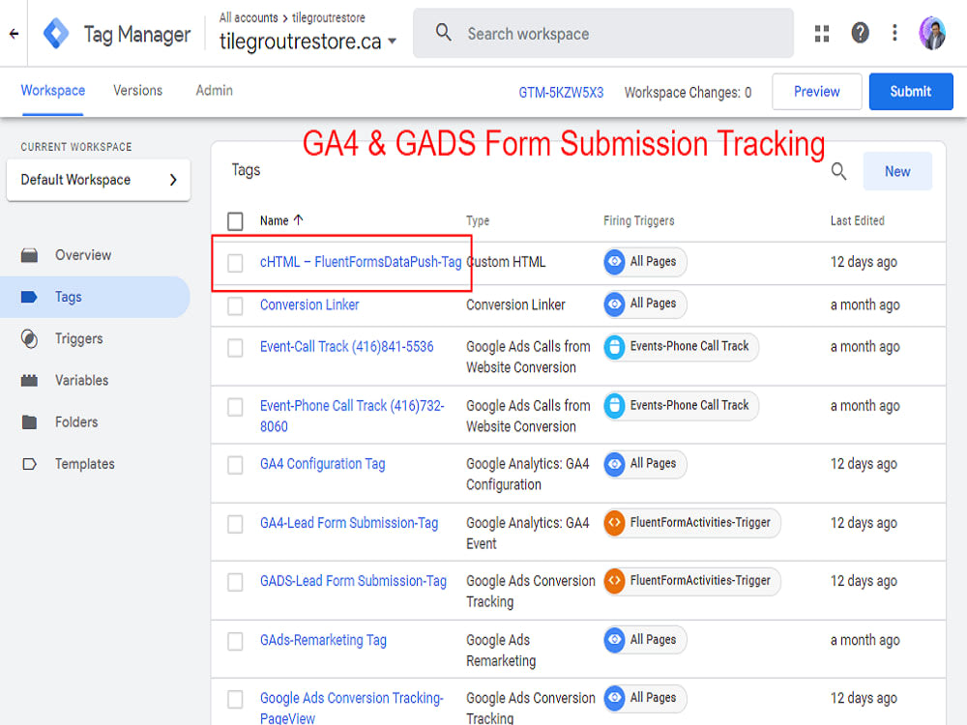
Task: Check the GAds-Remarketing Tag checkbox
Action: point(235,641)
